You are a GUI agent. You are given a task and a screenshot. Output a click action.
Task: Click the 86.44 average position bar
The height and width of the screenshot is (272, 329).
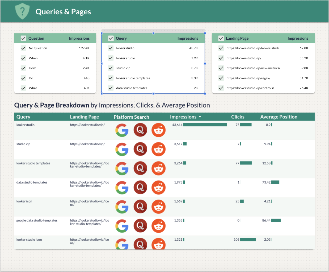276,220
